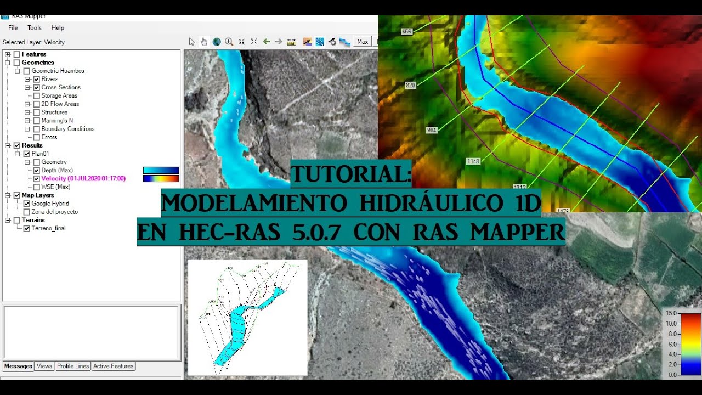This screenshot has width=702, height=395.
Task: Click inside the empty messages box
Action: (x=91, y=332)
